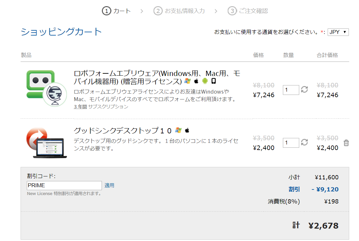359x241 pixels.
Task: Click Windows icon next to GoodSync title
Action: click(x=178, y=130)
